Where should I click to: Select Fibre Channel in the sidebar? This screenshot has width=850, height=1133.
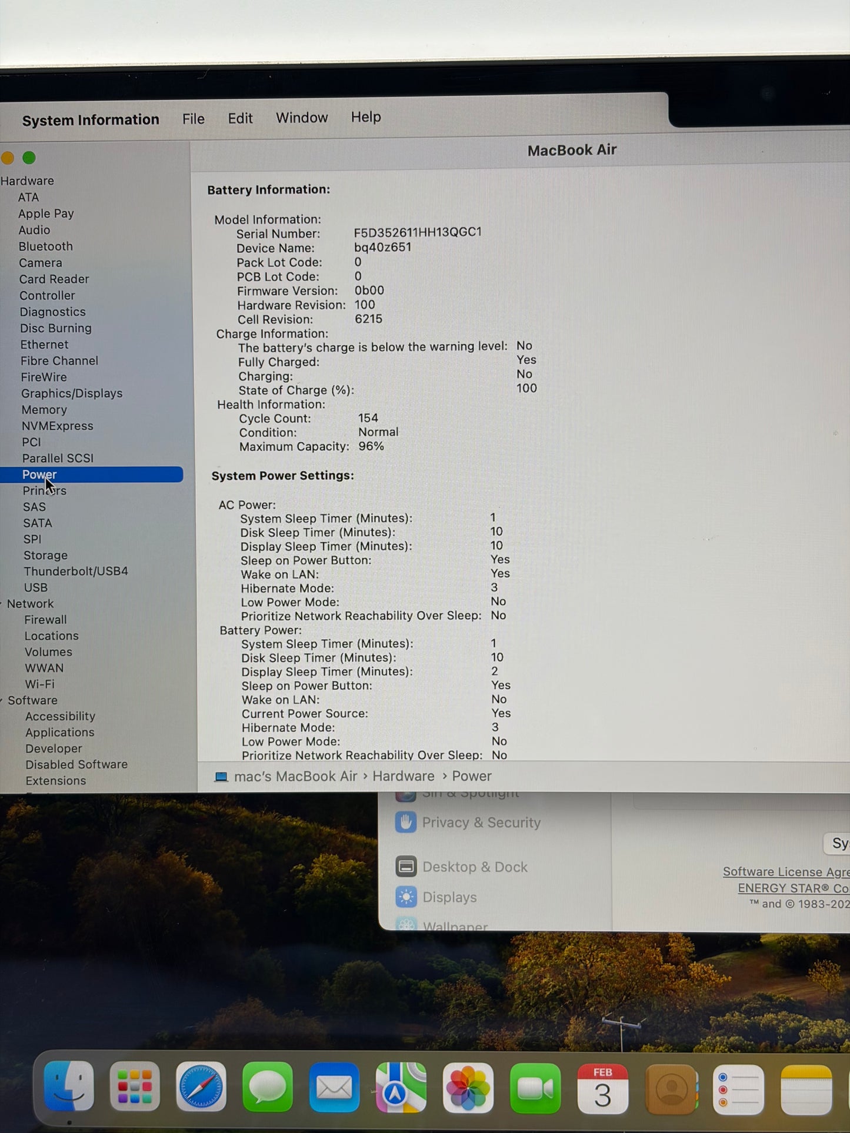pyautogui.click(x=59, y=361)
